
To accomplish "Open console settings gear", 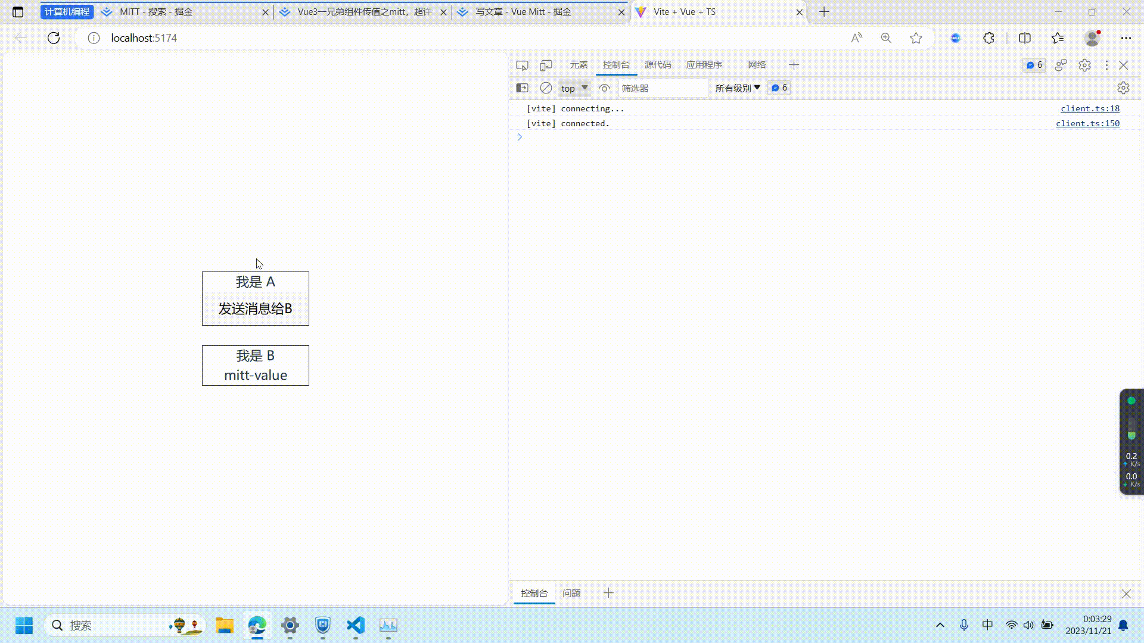I will click(1123, 88).
